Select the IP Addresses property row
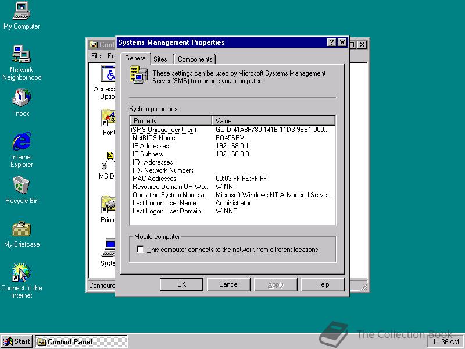Screen dimensions: 465x349 pyautogui.click(x=233, y=146)
